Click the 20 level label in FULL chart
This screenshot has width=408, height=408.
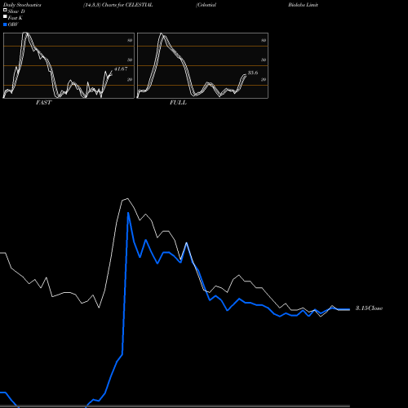[x=264, y=79]
